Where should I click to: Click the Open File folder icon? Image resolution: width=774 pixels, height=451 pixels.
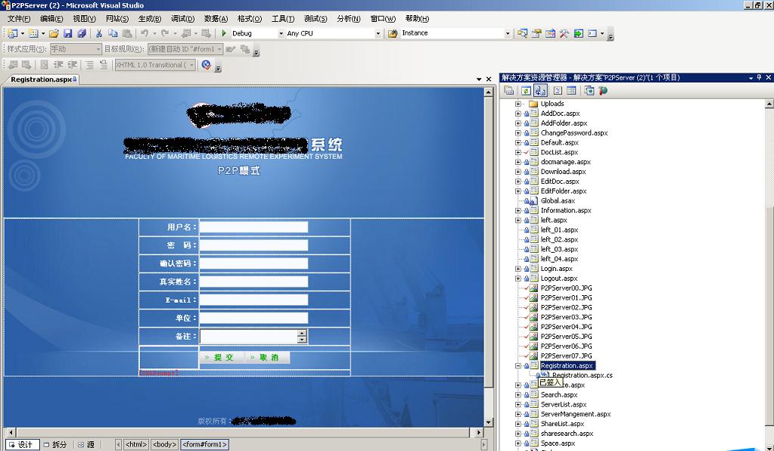point(54,33)
